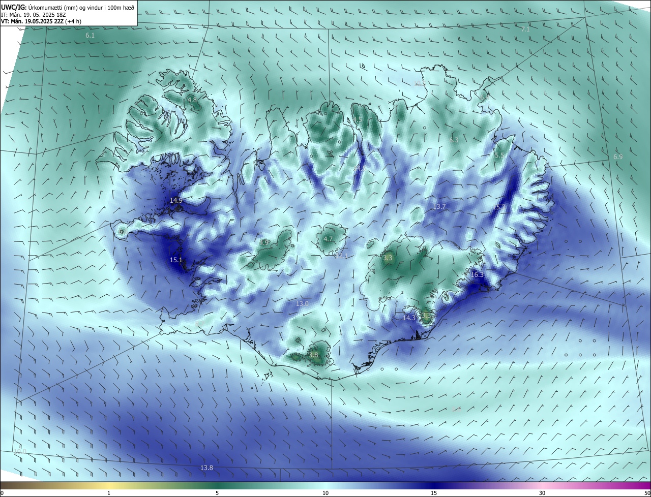
Task: Click the 15.2 value label
Action: (499, 207)
